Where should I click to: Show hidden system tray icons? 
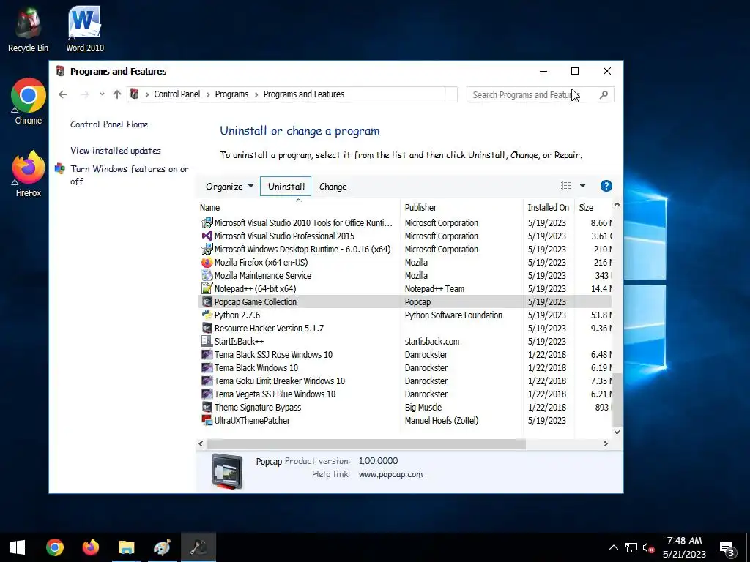pyautogui.click(x=614, y=547)
